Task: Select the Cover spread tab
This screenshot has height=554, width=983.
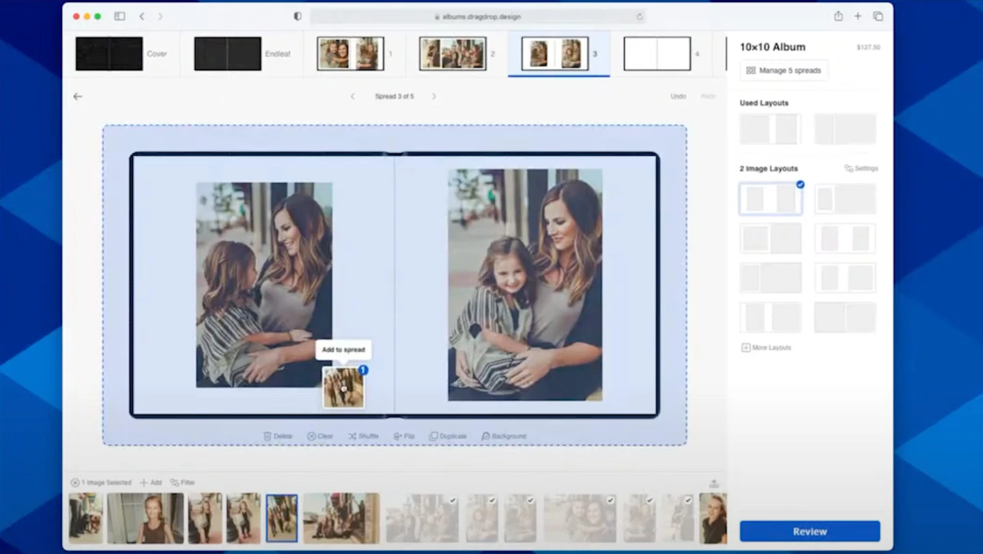Action: 122,54
